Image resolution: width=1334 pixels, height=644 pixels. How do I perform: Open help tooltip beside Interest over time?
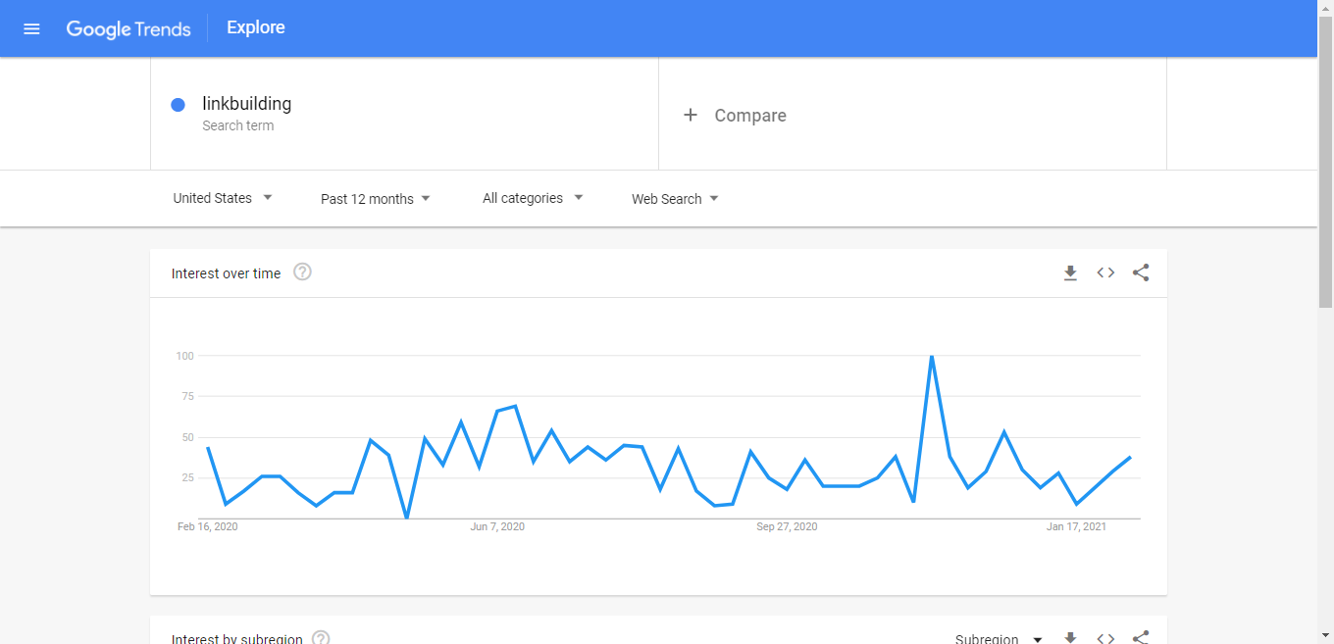click(x=301, y=272)
